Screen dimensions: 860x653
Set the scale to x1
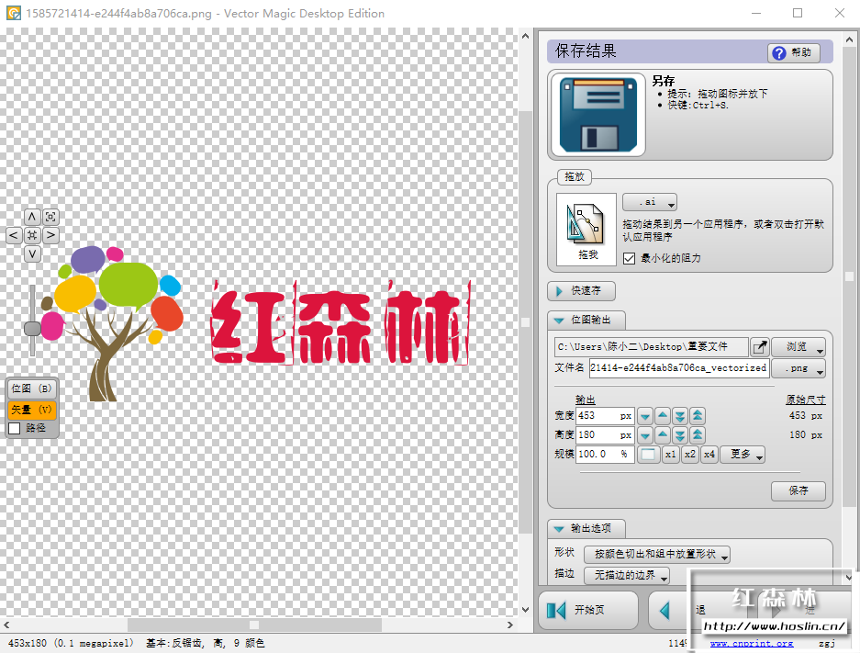(671, 455)
